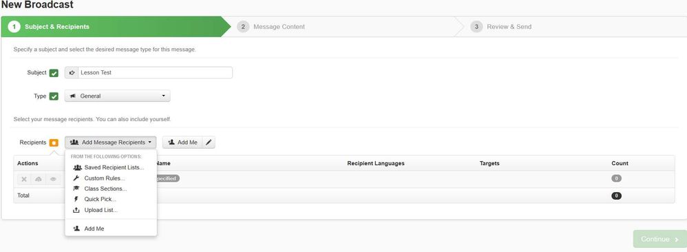This screenshot has width=687, height=252.
Task: Click the lightning bolt icon beside Quick Pick
Action: [76, 200]
